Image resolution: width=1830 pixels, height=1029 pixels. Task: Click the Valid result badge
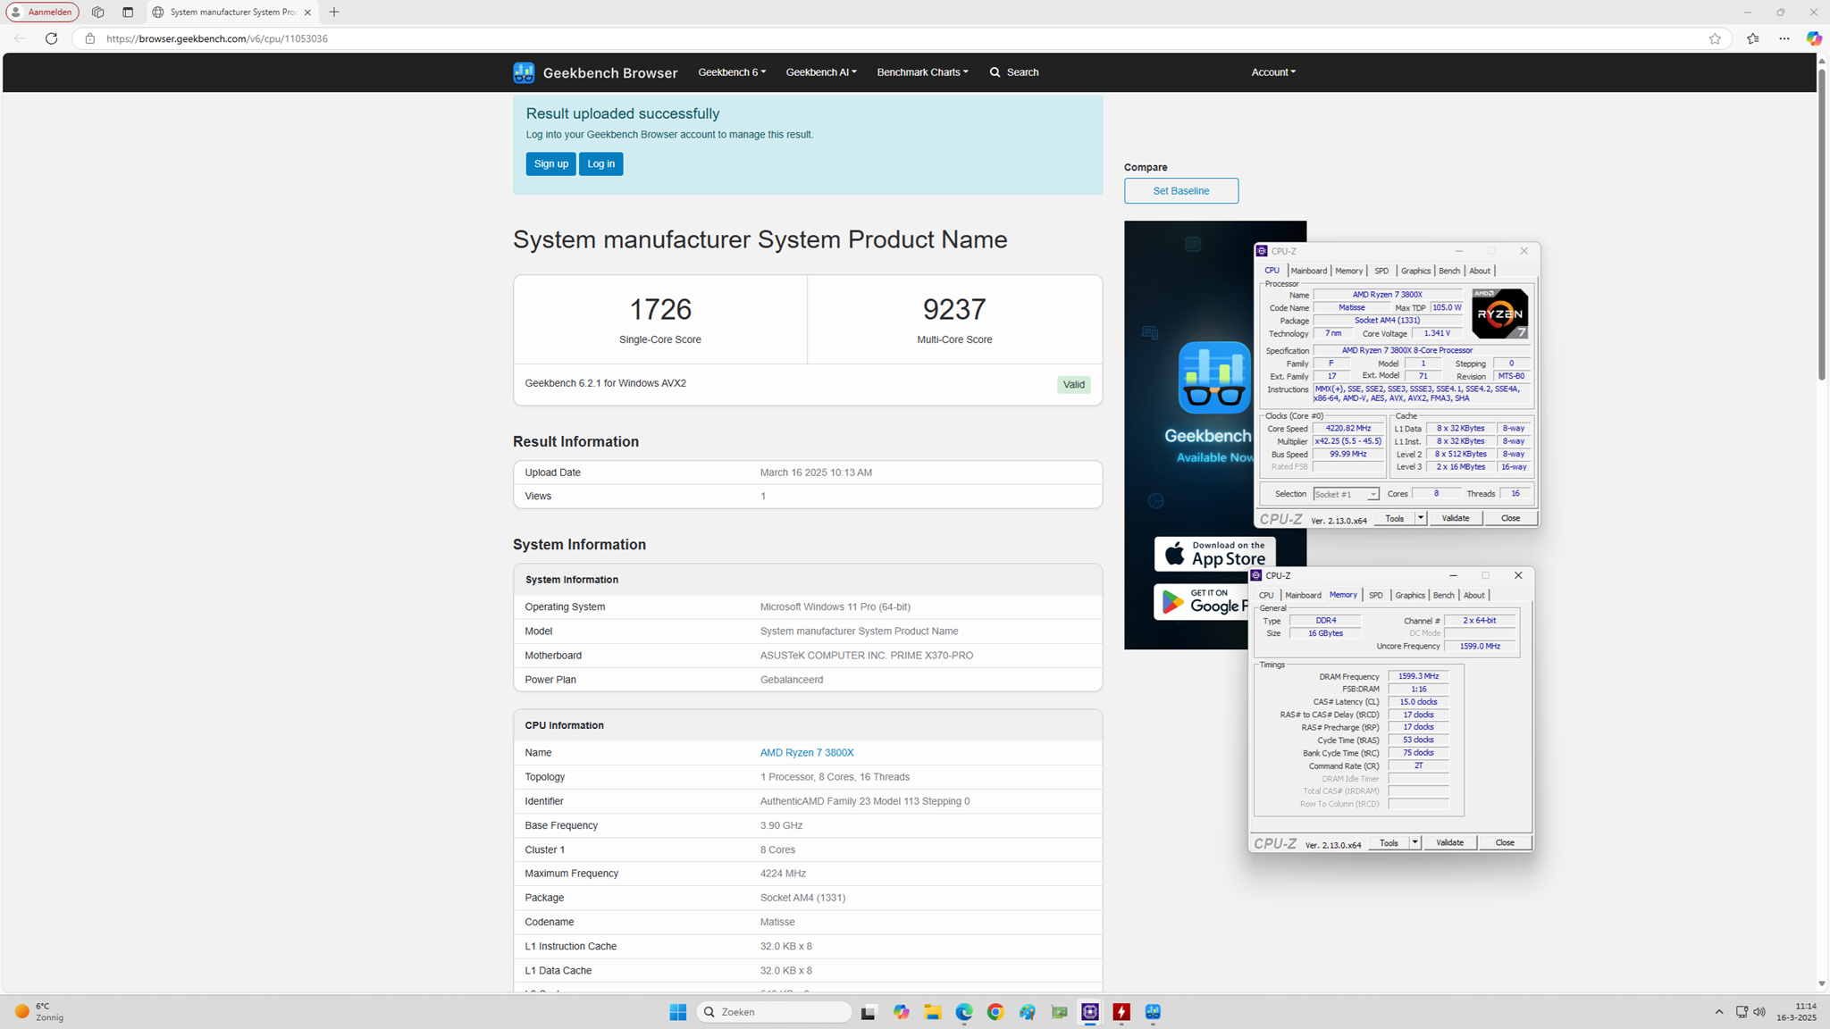pyautogui.click(x=1074, y=385)
